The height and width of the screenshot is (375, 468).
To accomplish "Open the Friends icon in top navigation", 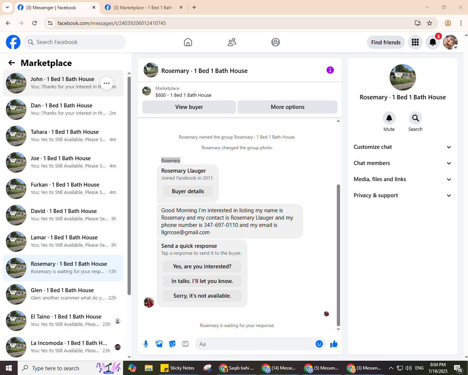I will tap(232, 42).
